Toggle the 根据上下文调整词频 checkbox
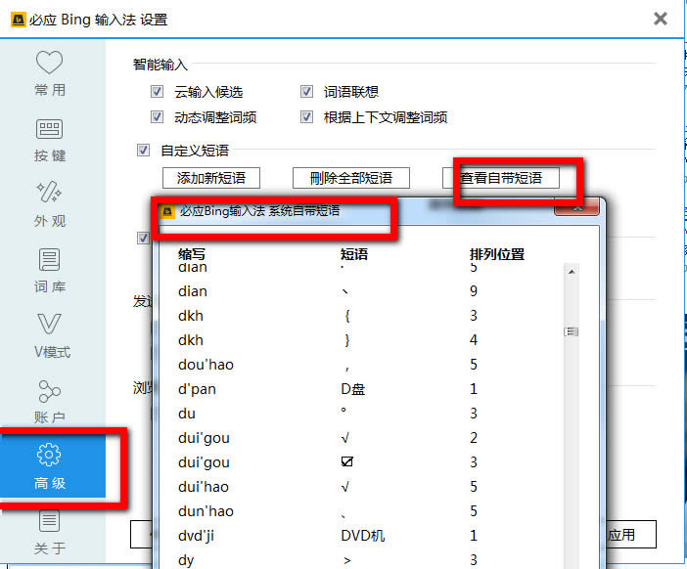Viewport: 687px width, 569px height. (x=306, y=117)
